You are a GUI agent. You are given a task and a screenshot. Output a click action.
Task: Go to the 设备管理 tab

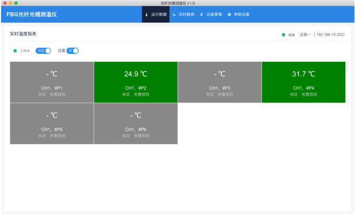click(214, 14)
